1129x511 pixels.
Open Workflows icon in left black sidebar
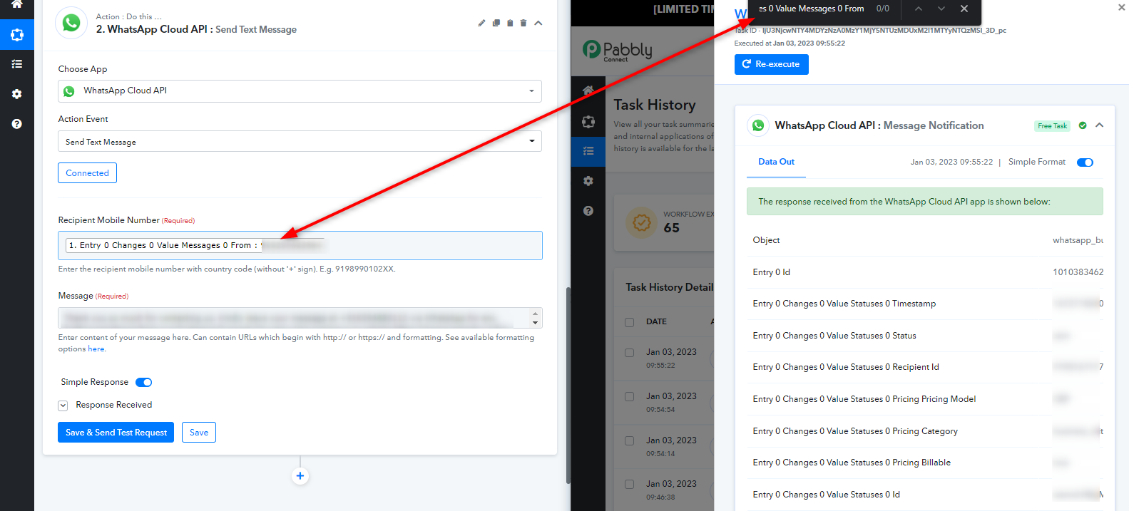[x=17, y=35]
